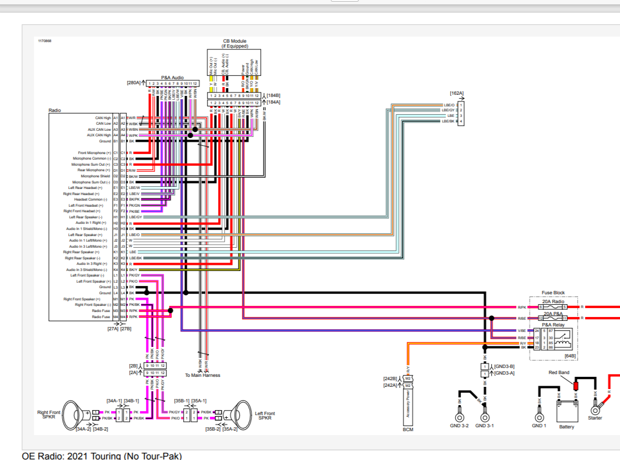Viewport: 620px width, 460px height.
Task: Click the 'To Main Harness' label
Action: (x=203, y=375)
